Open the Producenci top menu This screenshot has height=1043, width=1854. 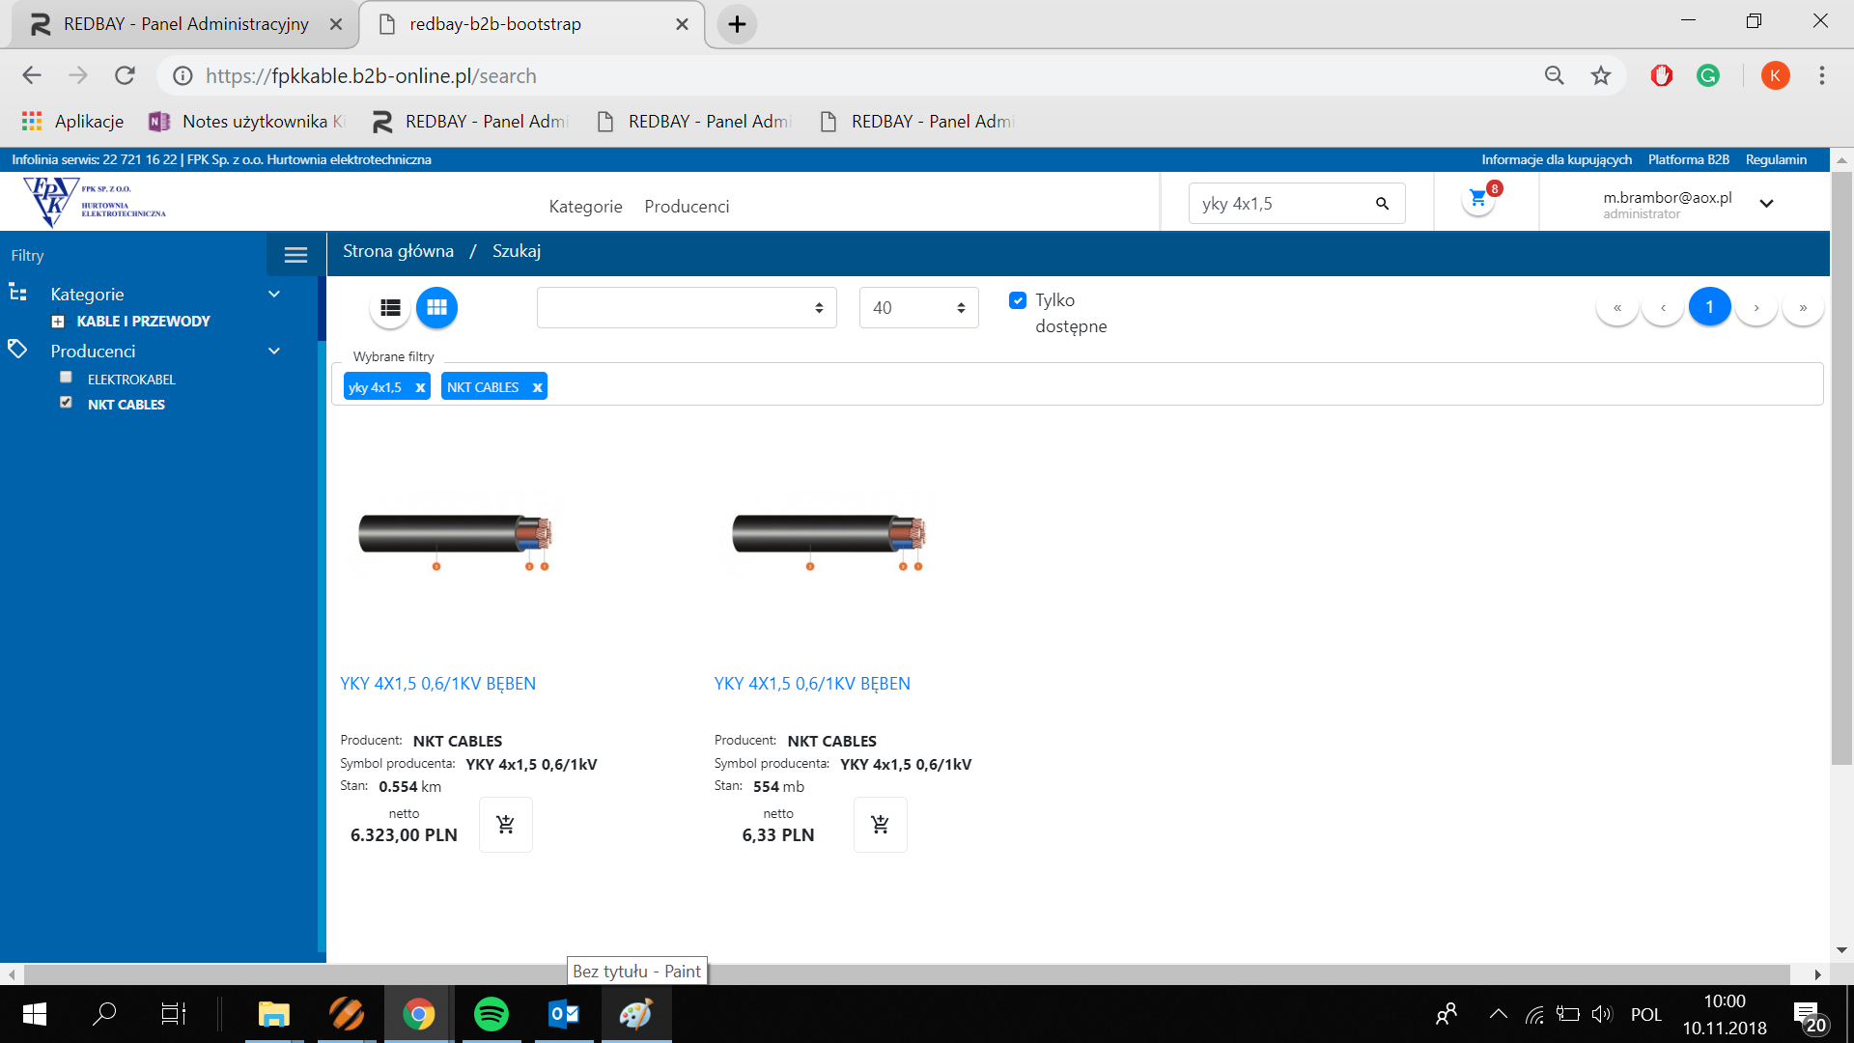point(687,207)
